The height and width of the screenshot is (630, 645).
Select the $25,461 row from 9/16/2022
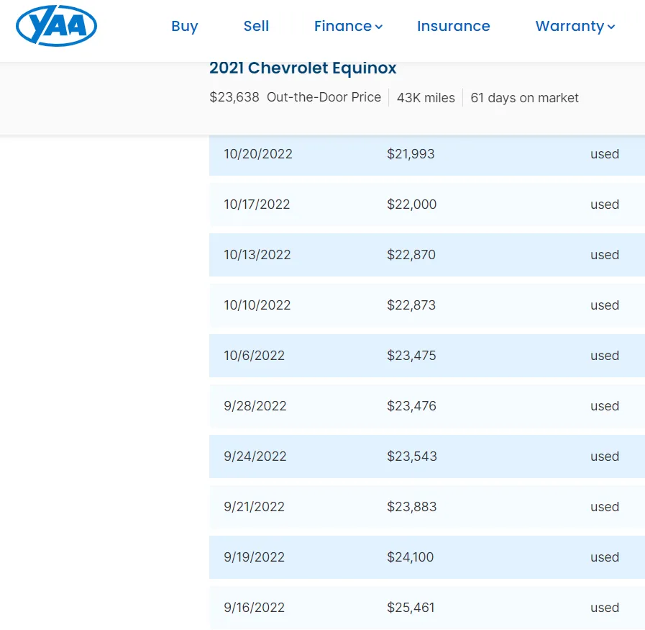click(x=426, y=608)
